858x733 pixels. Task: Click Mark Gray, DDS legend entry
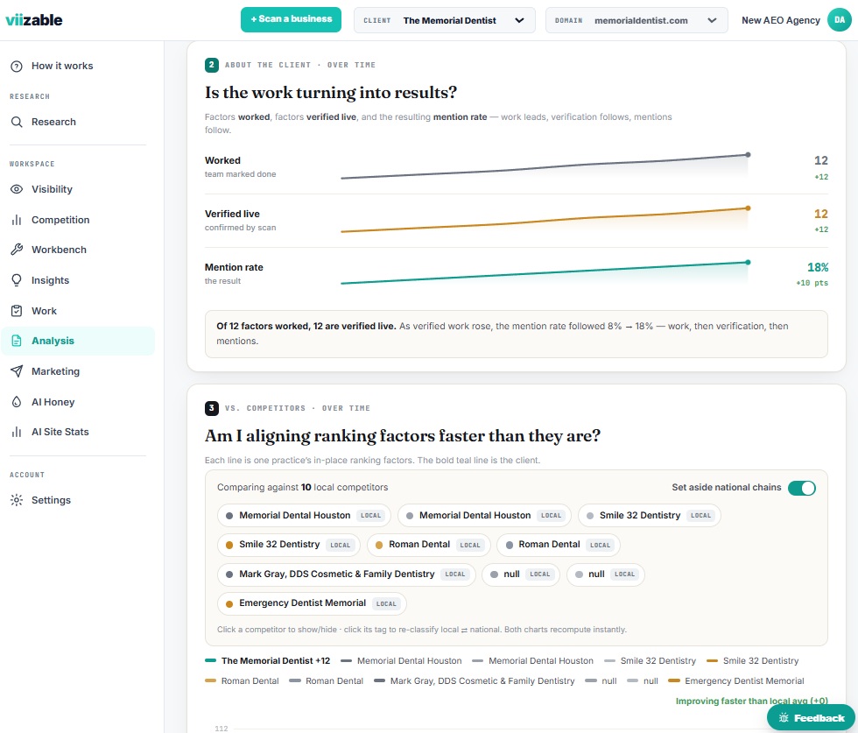[474, 681]
